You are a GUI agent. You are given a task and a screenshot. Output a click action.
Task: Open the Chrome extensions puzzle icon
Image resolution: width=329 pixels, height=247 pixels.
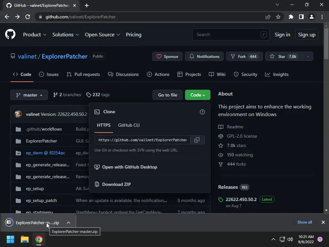click(291, 17)
